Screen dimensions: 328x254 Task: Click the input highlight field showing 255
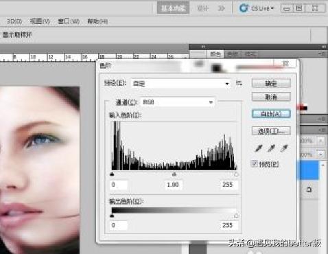pos(229,185)
